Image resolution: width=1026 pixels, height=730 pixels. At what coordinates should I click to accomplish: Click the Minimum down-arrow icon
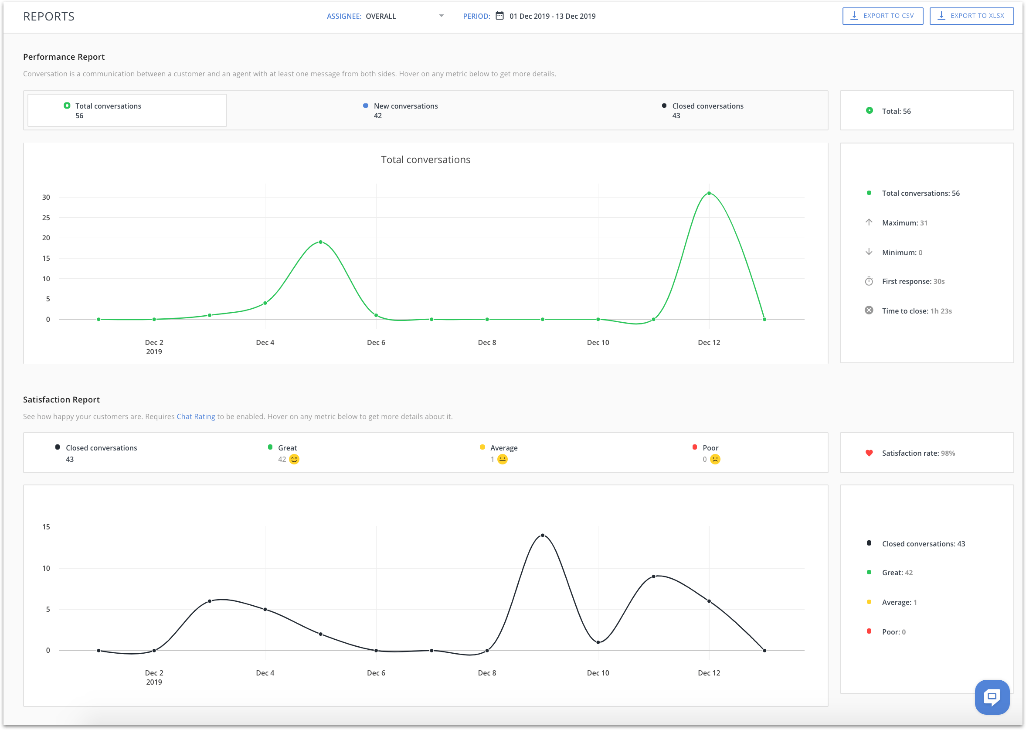869,252
